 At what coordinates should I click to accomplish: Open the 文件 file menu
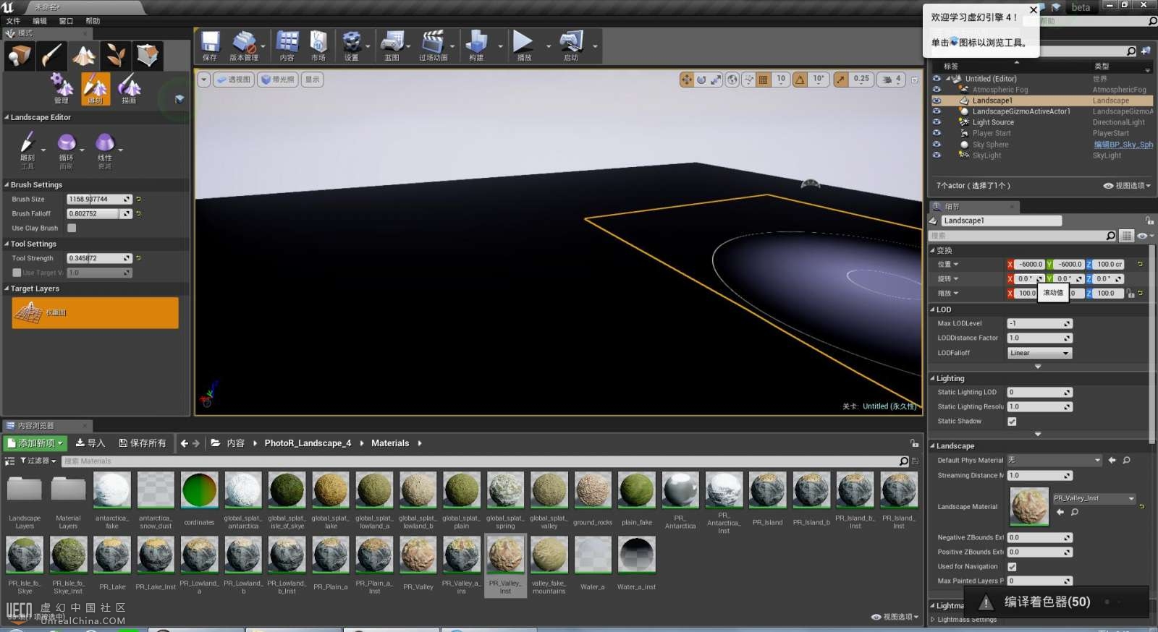13,21
